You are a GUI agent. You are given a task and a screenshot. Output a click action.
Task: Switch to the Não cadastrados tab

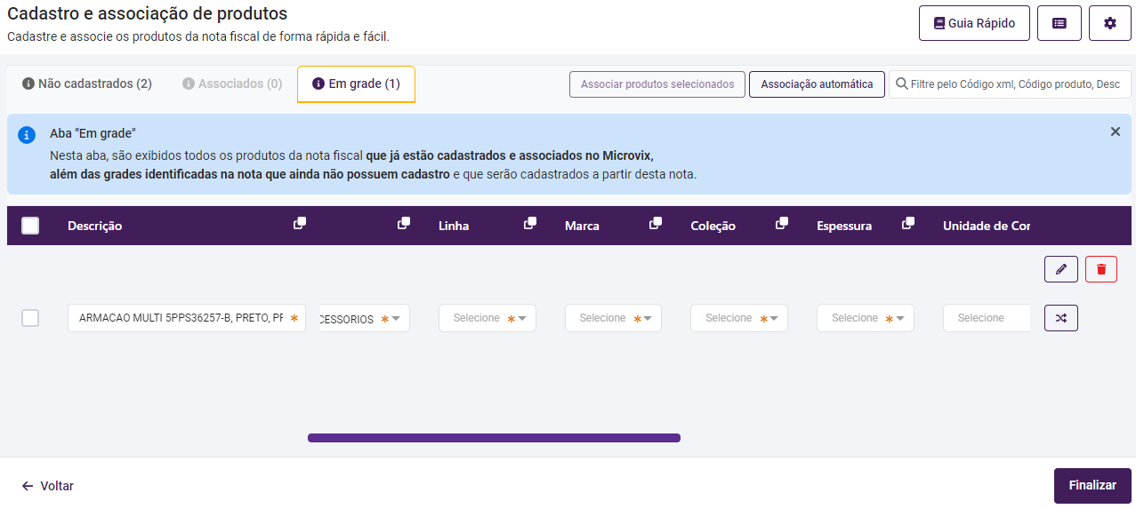coord(87,84)
